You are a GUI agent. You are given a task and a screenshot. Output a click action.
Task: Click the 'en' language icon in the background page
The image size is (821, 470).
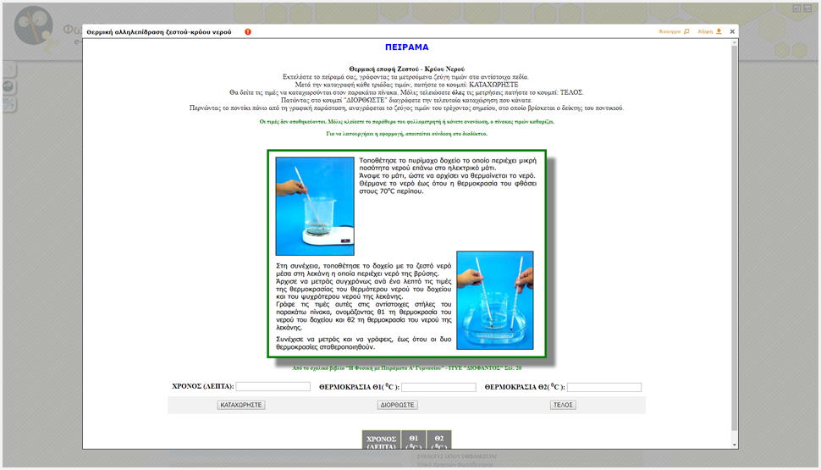point(808,8)
